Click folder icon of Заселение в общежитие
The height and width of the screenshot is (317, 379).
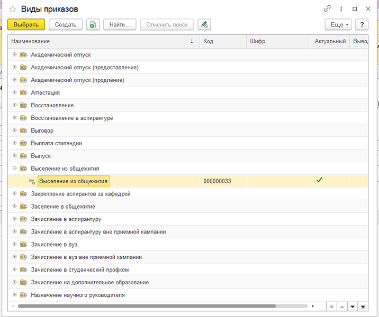click(23, 206)
